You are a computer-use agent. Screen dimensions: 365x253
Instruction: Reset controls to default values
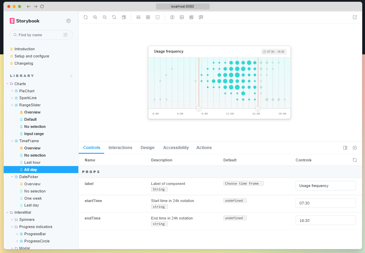[x=355, y=160]
